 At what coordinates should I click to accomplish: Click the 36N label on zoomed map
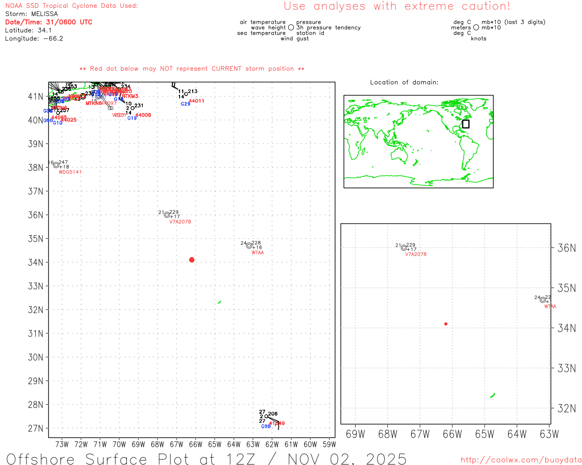[x=567, y=248]
